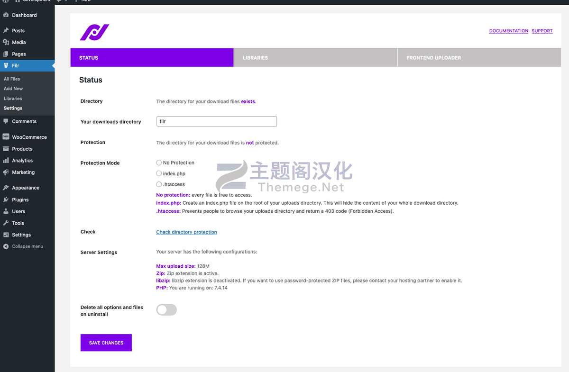
Task: Open Appearance menu label
Action: (26, 188)
